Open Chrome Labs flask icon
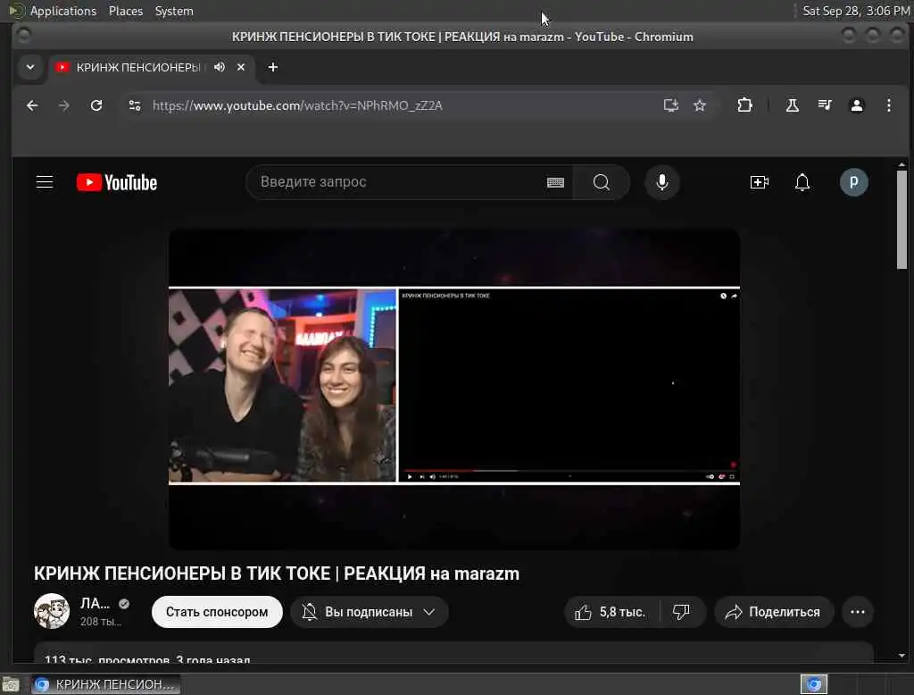This screenshot has height=695, width=914. coord(793,105)
